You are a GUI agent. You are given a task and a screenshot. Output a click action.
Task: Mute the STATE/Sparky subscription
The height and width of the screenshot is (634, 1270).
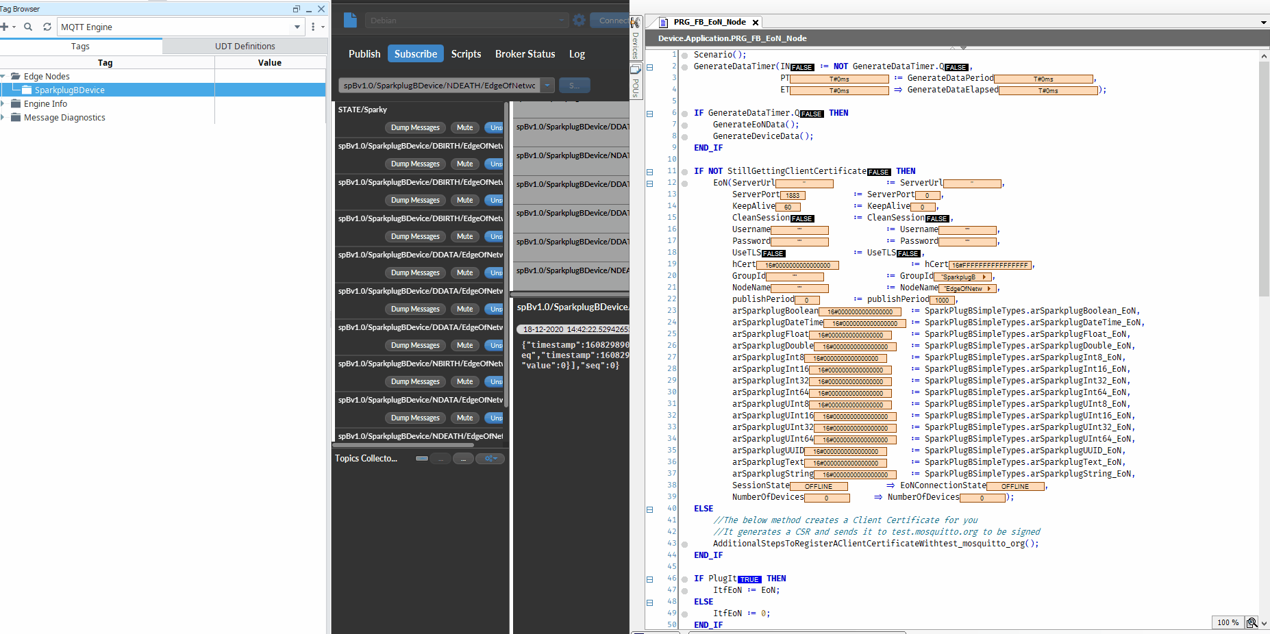(464, 127)
